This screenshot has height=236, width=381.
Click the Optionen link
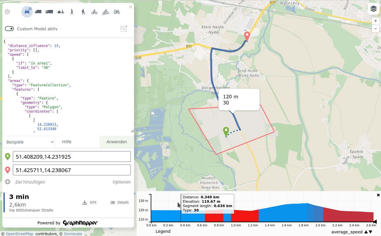pos(121,182)
